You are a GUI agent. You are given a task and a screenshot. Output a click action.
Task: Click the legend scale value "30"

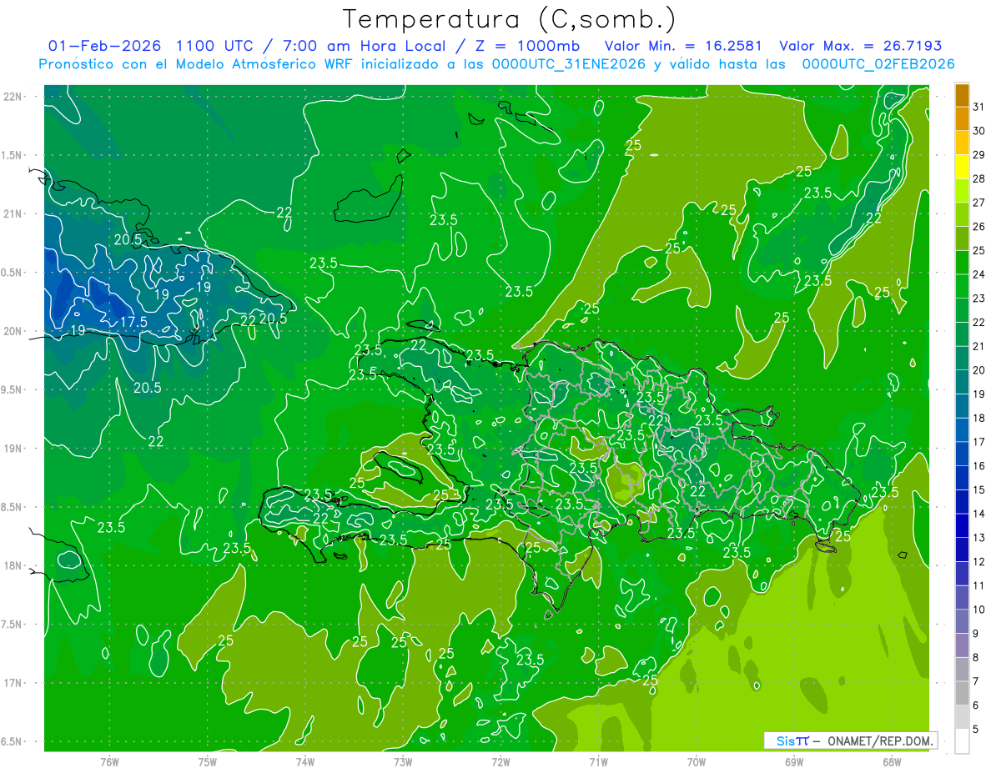point(979,131)
